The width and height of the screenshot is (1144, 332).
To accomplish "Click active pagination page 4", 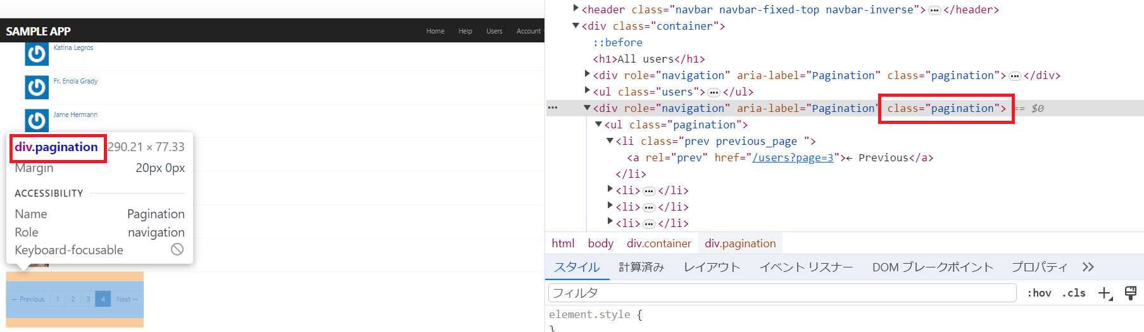I will pyautogui.click(x=103, y=299).
